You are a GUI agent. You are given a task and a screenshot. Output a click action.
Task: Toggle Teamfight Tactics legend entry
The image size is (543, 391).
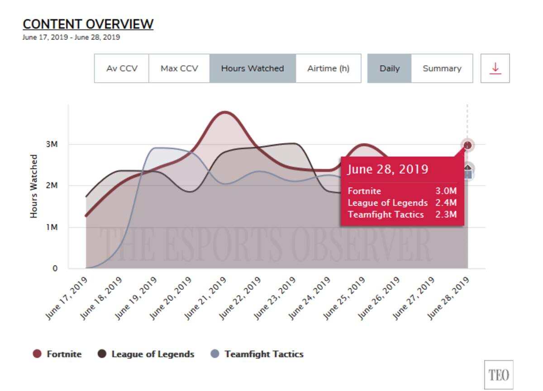tap(257, 354)
